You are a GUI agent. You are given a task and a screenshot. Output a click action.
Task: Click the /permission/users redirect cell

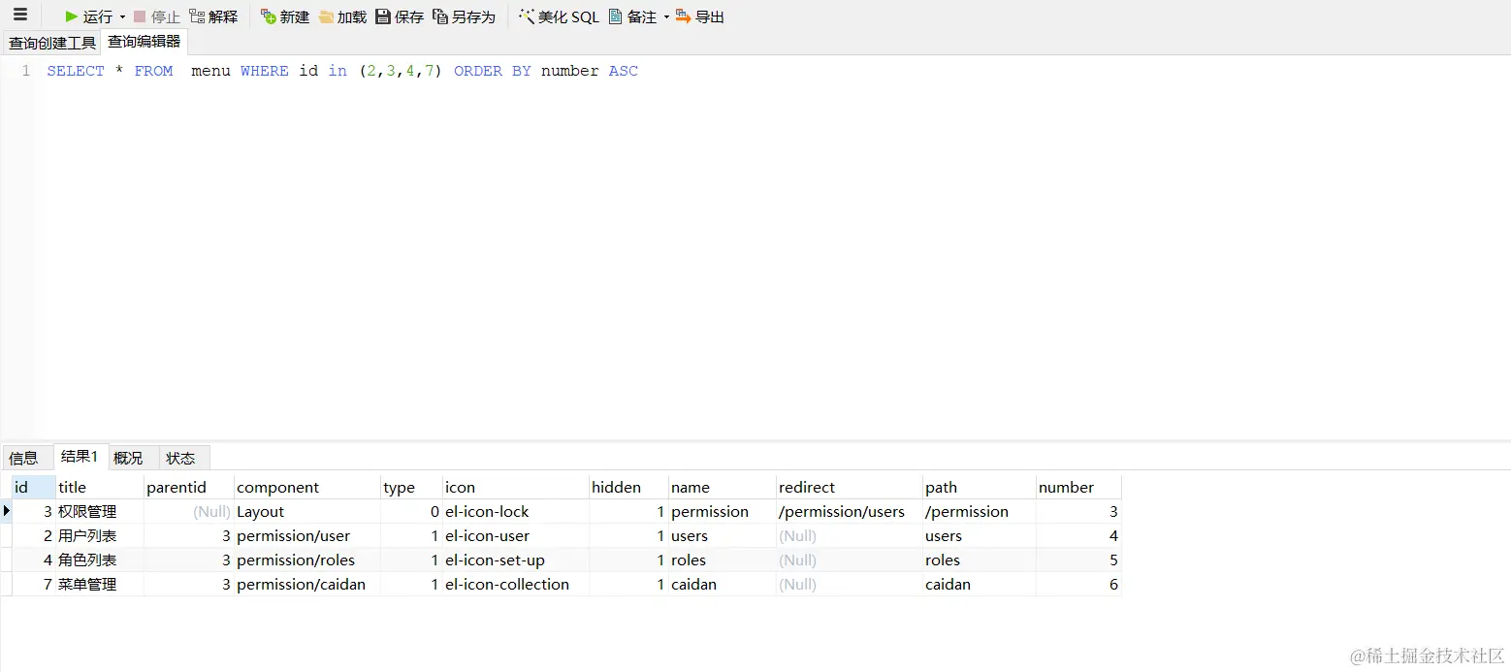click(x=850, y=511)
